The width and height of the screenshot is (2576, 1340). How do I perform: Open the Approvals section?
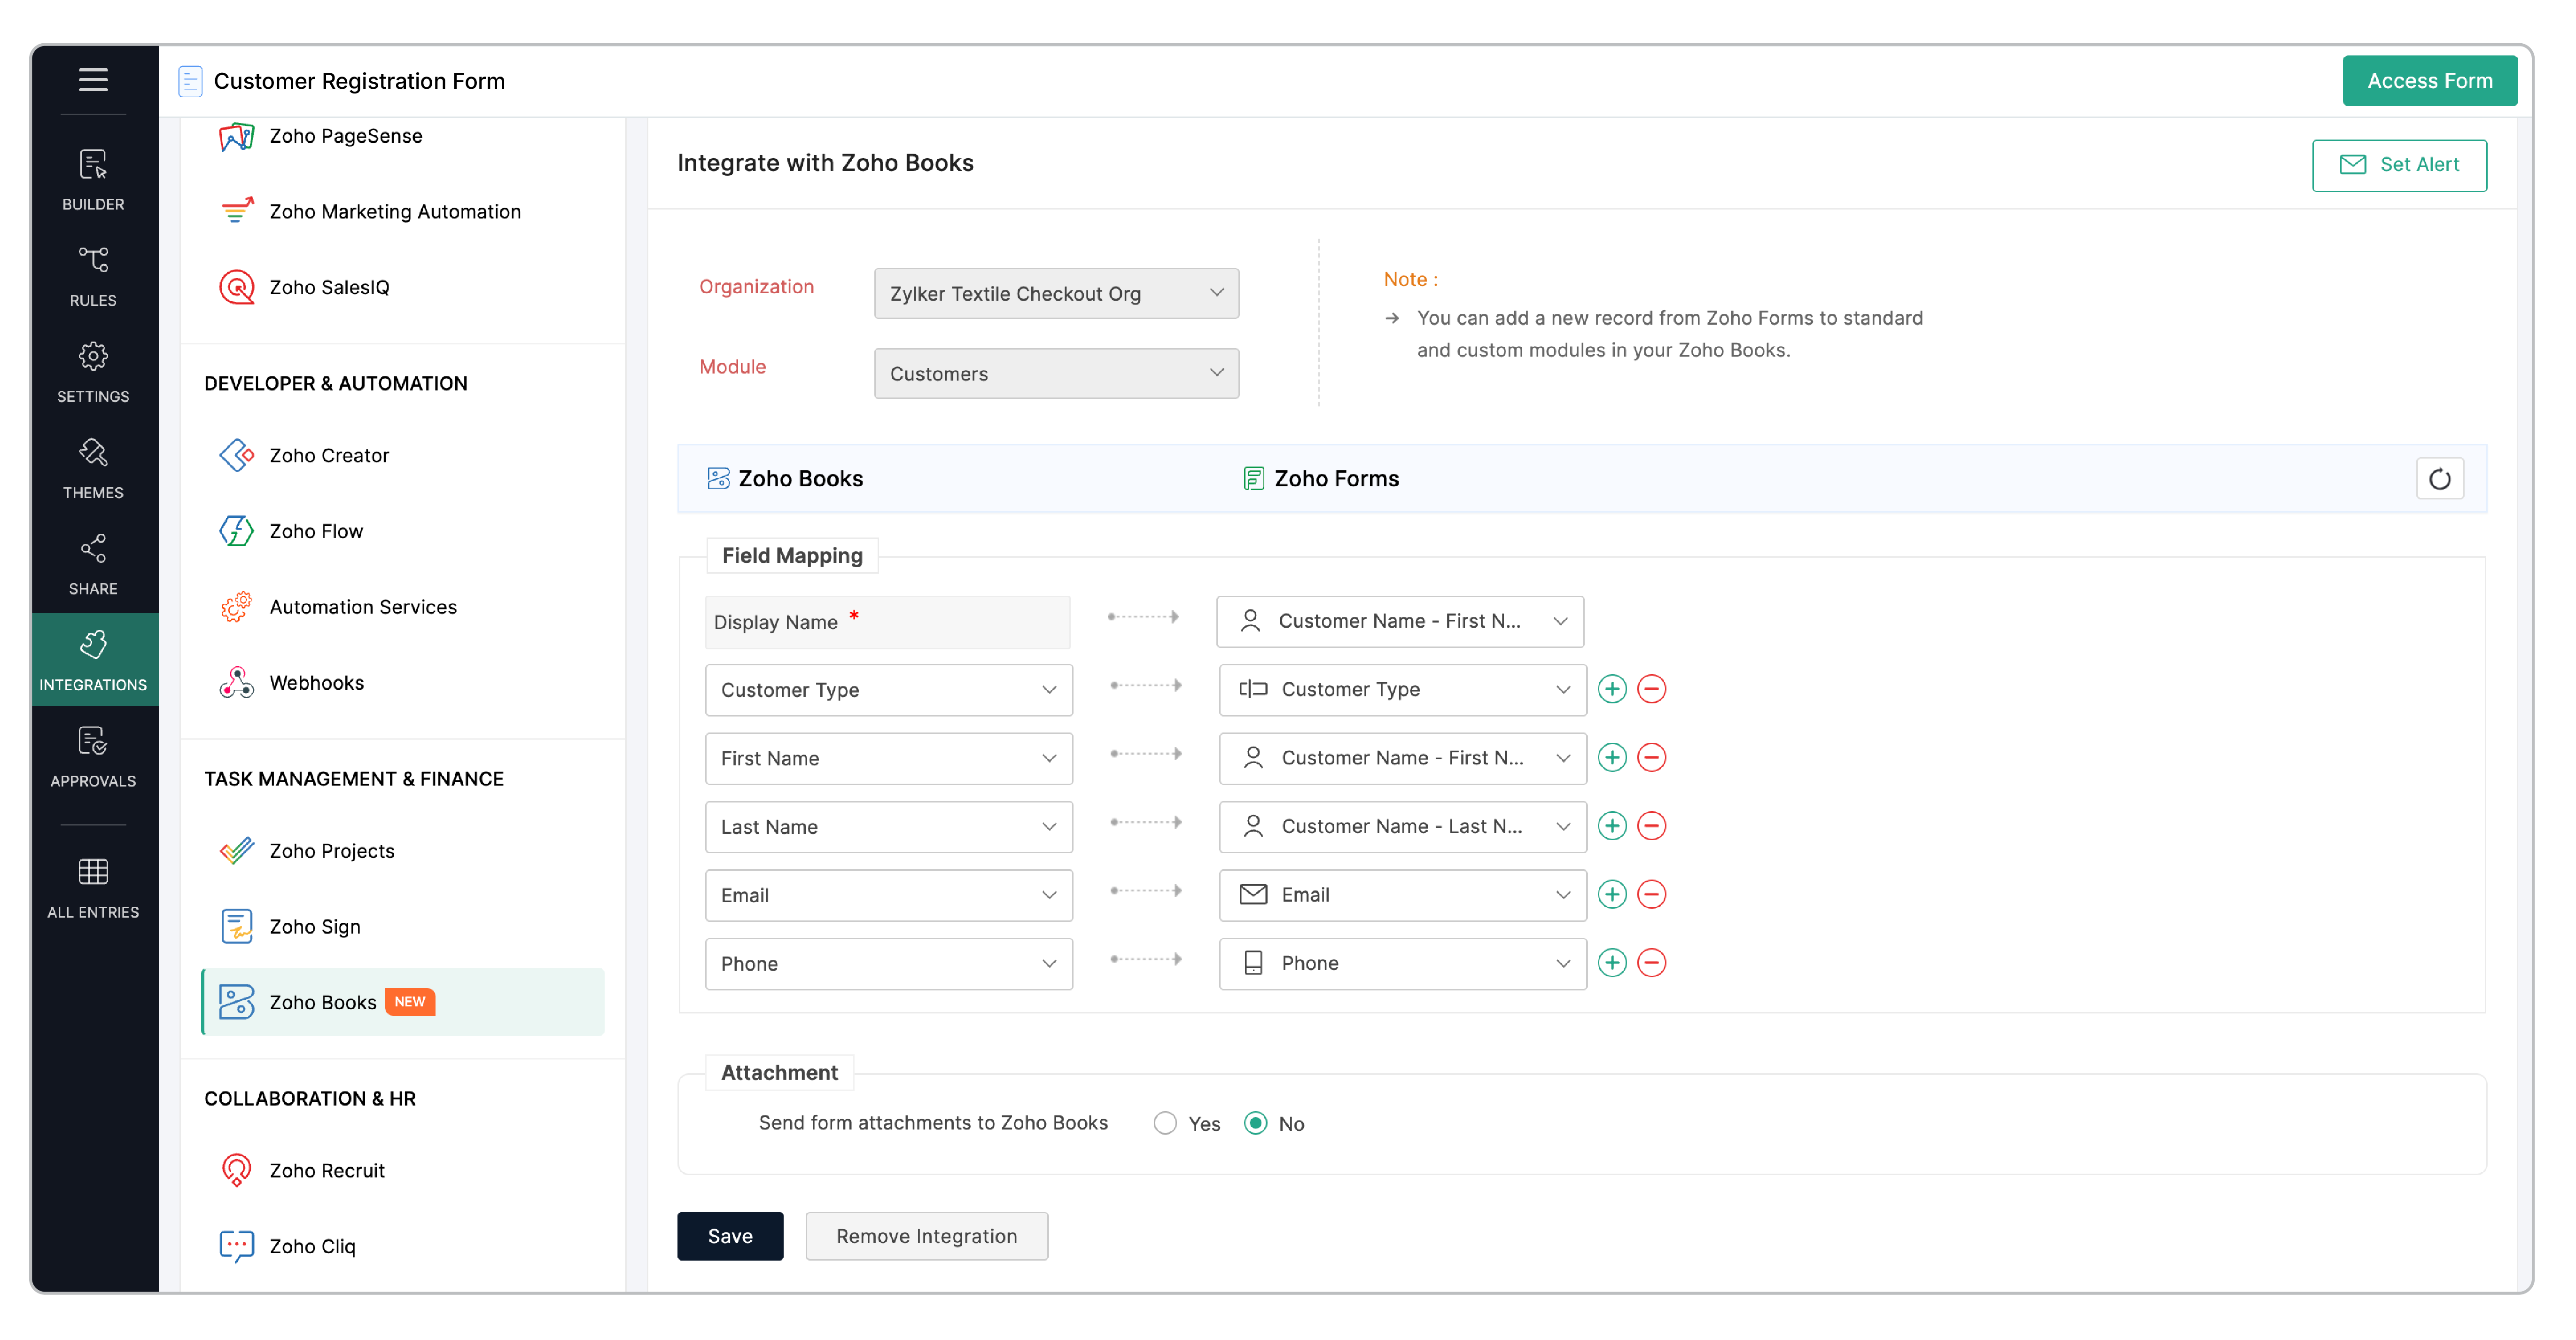pyautogui.click(x=93, y=756)
